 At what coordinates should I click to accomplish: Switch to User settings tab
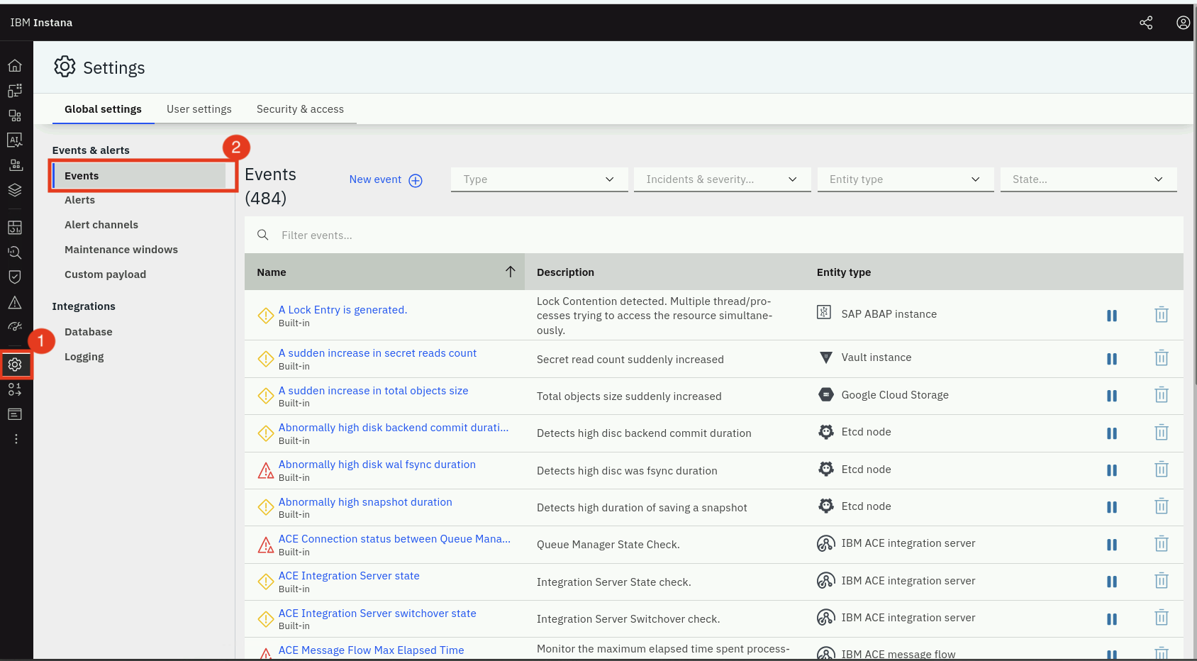(199, 109)
